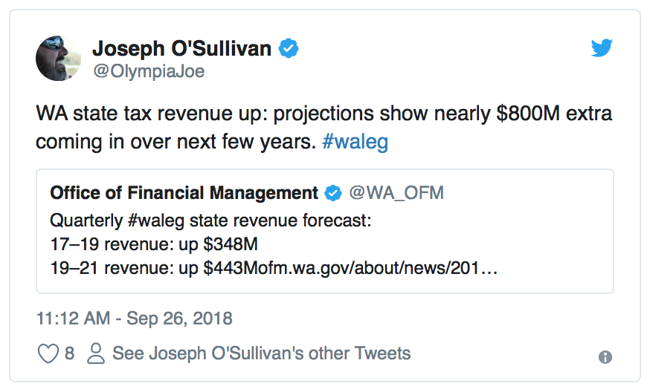Viewport: 650px width, 392px height.
Task: Like the tweet with heart icon
Action: pyautogui.click(x=48, y=354)
